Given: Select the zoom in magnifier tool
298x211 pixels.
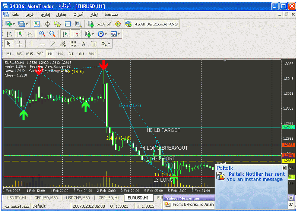Looking at the screenshot, I should click(42, 34).
